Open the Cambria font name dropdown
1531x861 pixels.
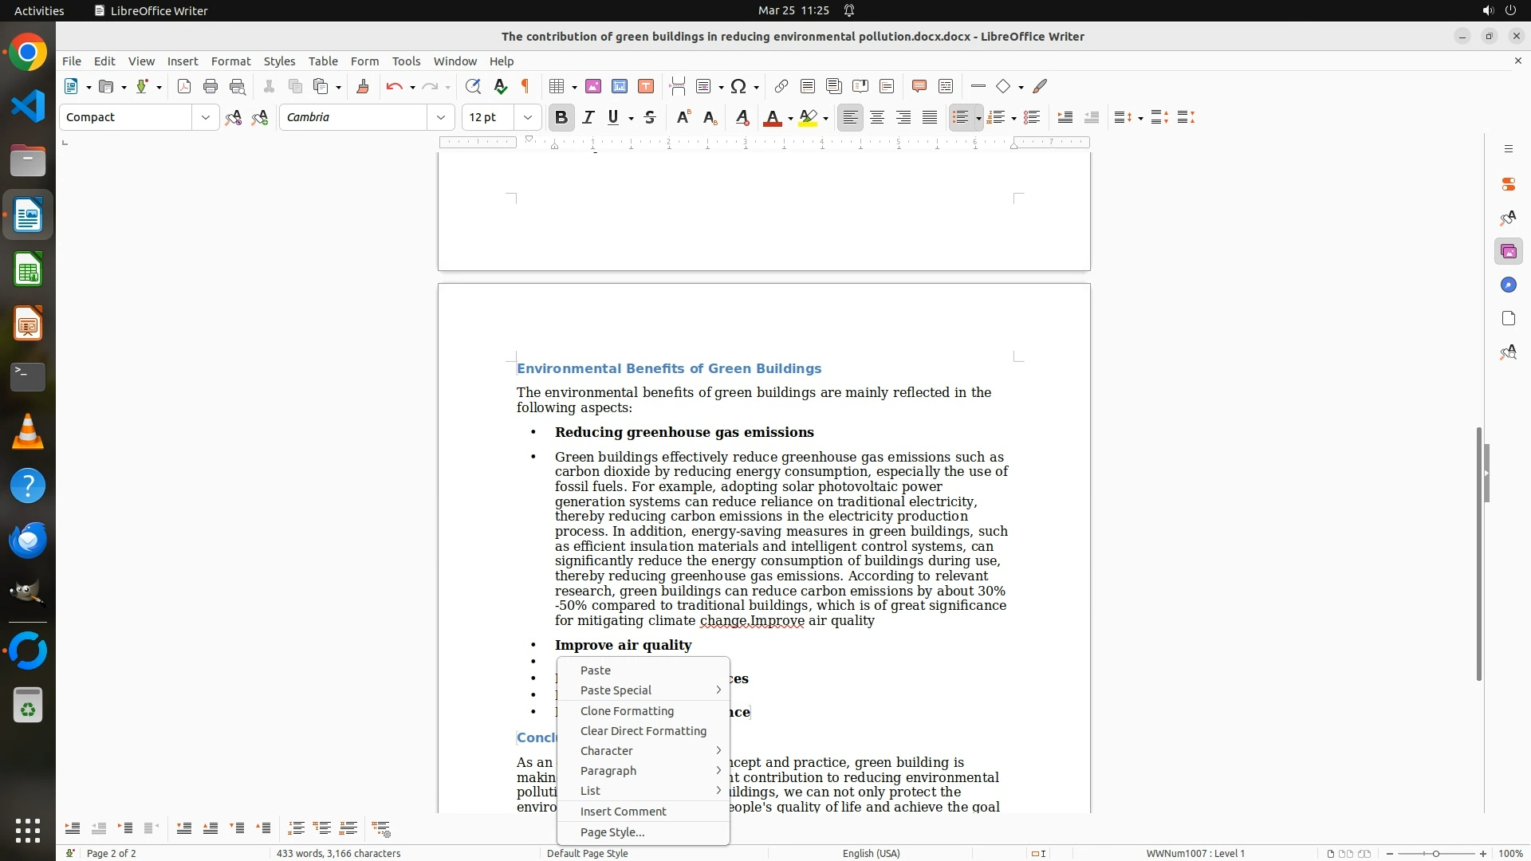(441, 117)
